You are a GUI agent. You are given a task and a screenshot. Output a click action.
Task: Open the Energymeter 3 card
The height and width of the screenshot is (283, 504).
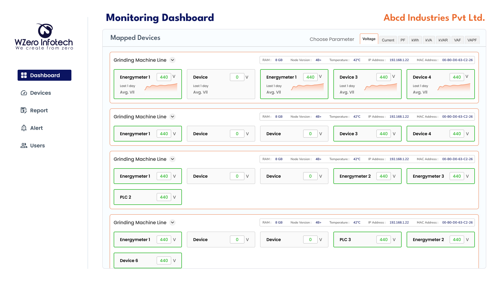coord(441,176)
